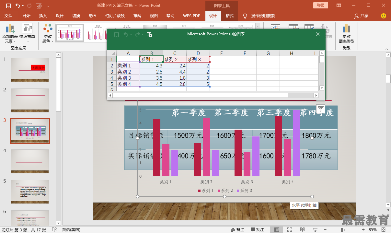Select cell A5 containing 类别 4
The width and height of the screenshot is (391, 233).
pyautogui.click(x=128, y=84)
